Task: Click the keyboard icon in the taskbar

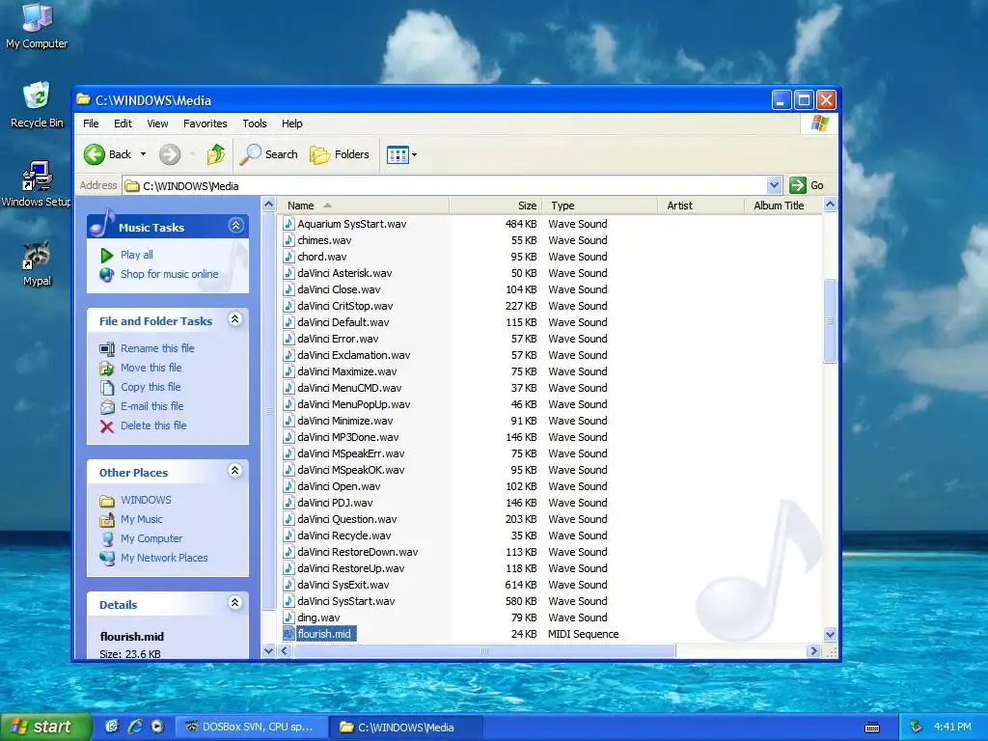Action: [872, 727]
